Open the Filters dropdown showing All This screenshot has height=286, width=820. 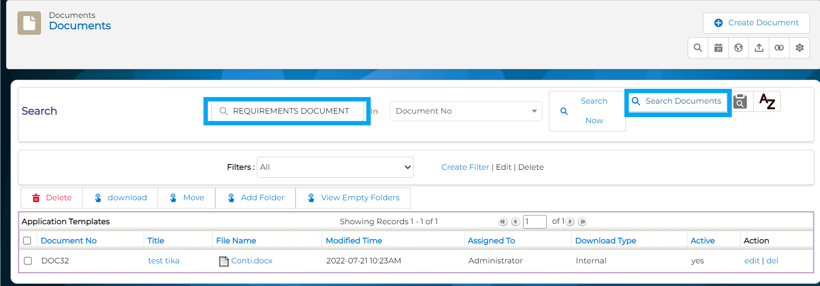[x=335, y=167]
